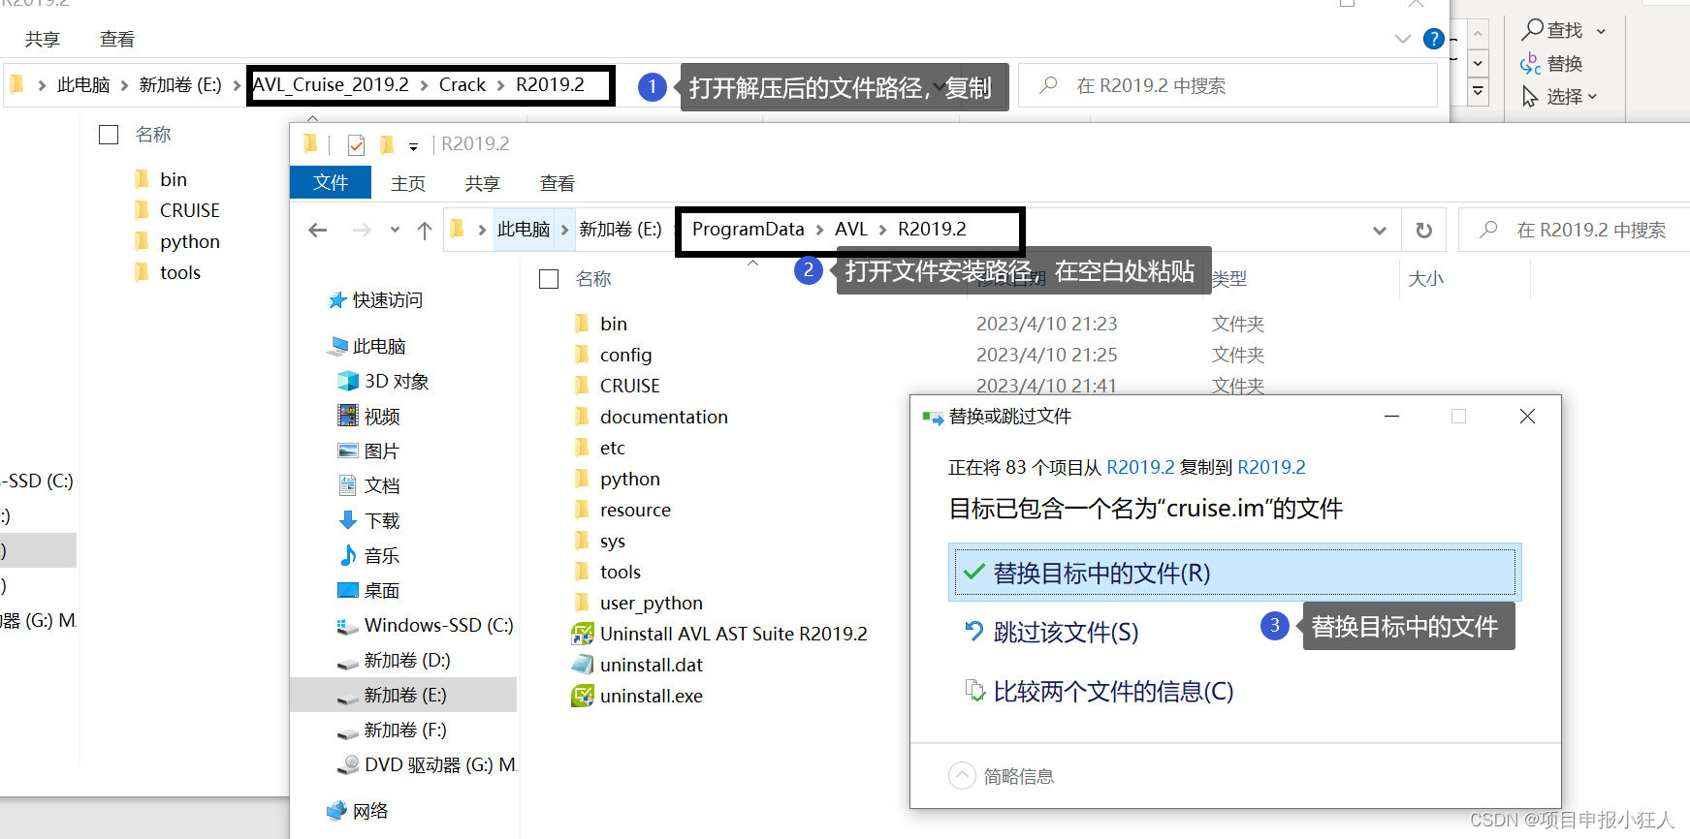Tick the select-all checkbox in front window
Image resolution: width=1690 pixels, height=839 pixels.
pyautogui.click(x=549, y=279)
